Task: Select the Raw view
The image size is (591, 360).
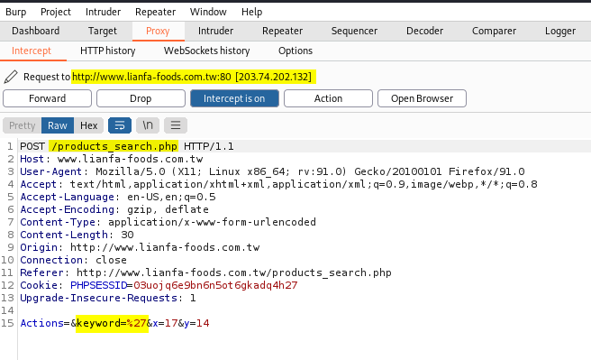Action: coord(58,125)
